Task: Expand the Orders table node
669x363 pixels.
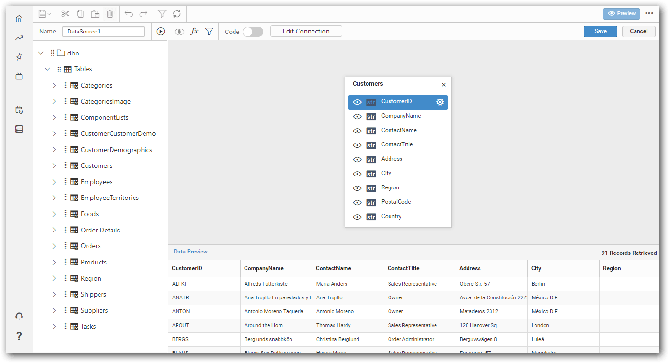Action: (x=54, y=246)
